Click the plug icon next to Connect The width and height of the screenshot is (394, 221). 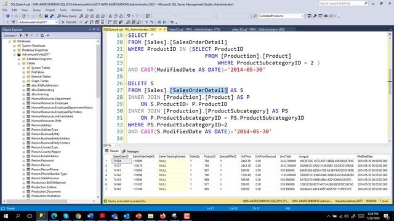(21, 36)
